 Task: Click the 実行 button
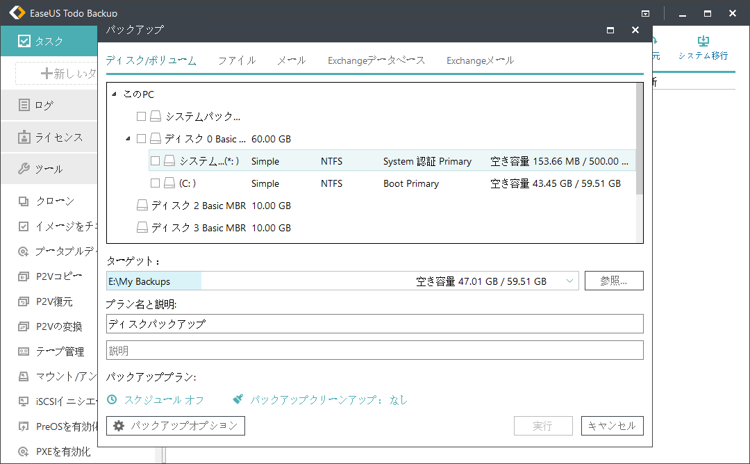[x=543, y=426]
